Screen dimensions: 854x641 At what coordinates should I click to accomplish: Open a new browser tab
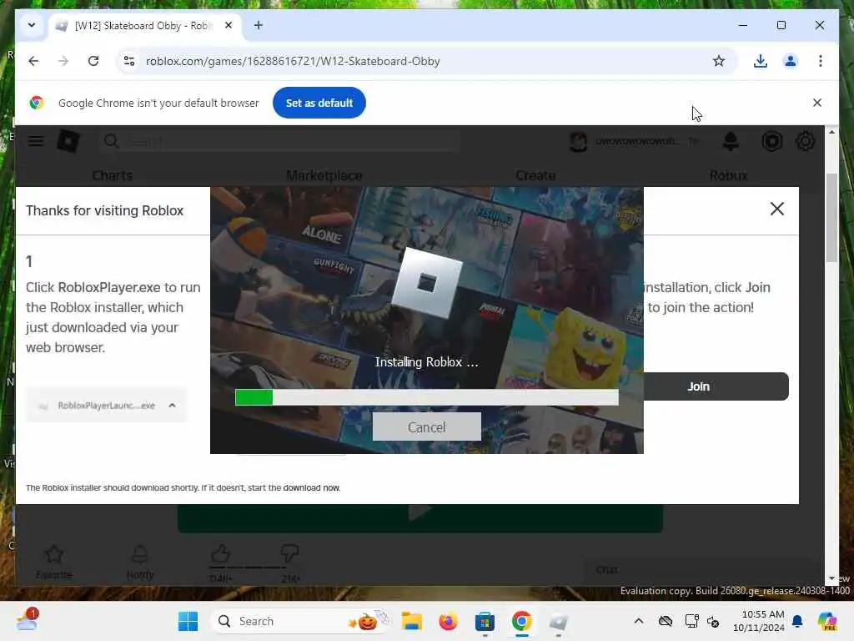point(259,26)
